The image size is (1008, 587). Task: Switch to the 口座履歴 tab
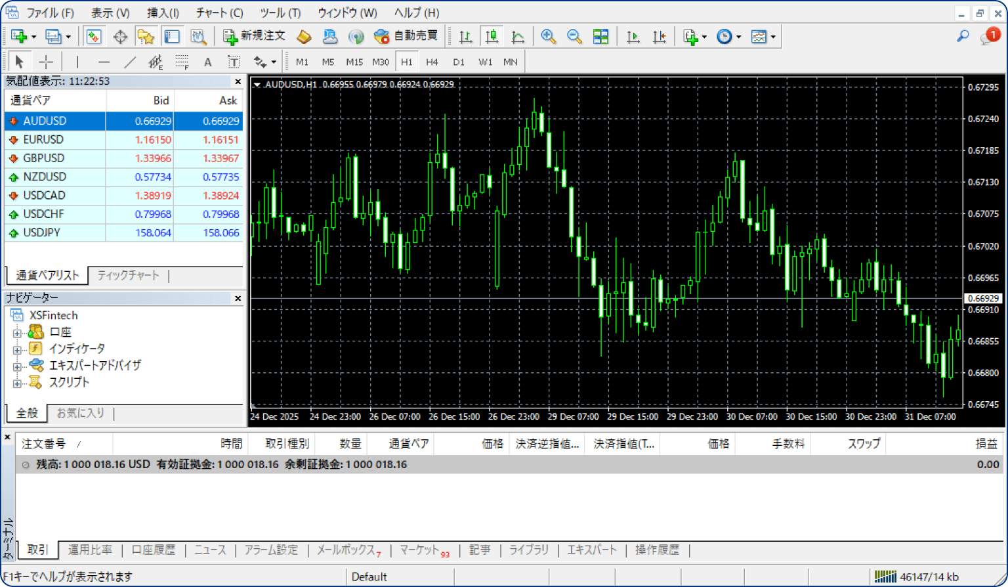(154, 550)
